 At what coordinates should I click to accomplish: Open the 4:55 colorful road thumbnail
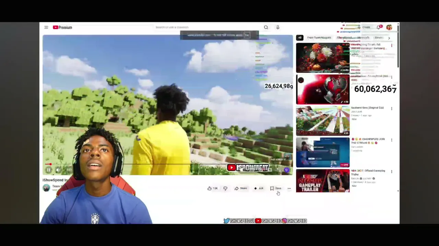point(323,121)
